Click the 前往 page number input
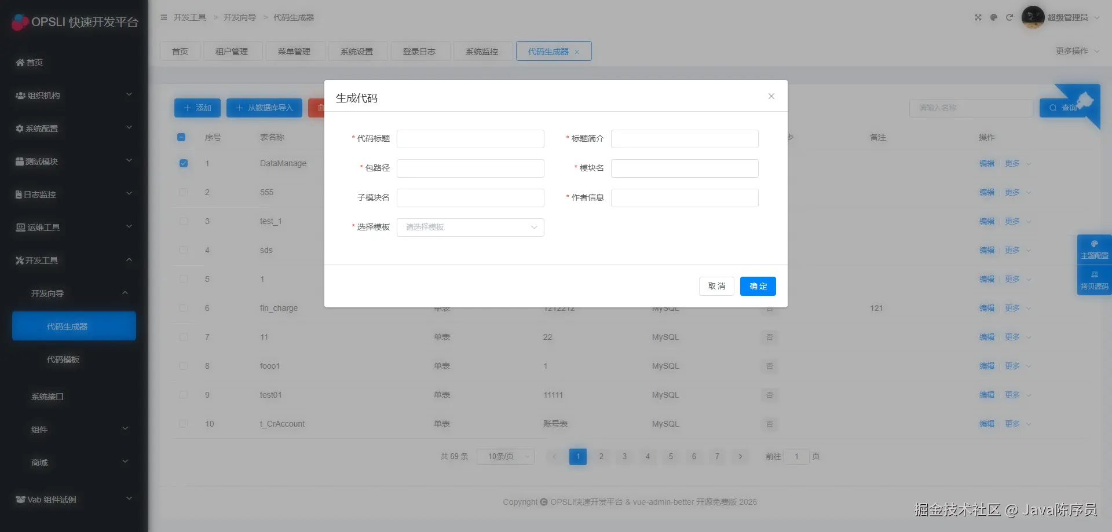The width and height of the screenshot is (1112, 532). (x=796, y=457)
